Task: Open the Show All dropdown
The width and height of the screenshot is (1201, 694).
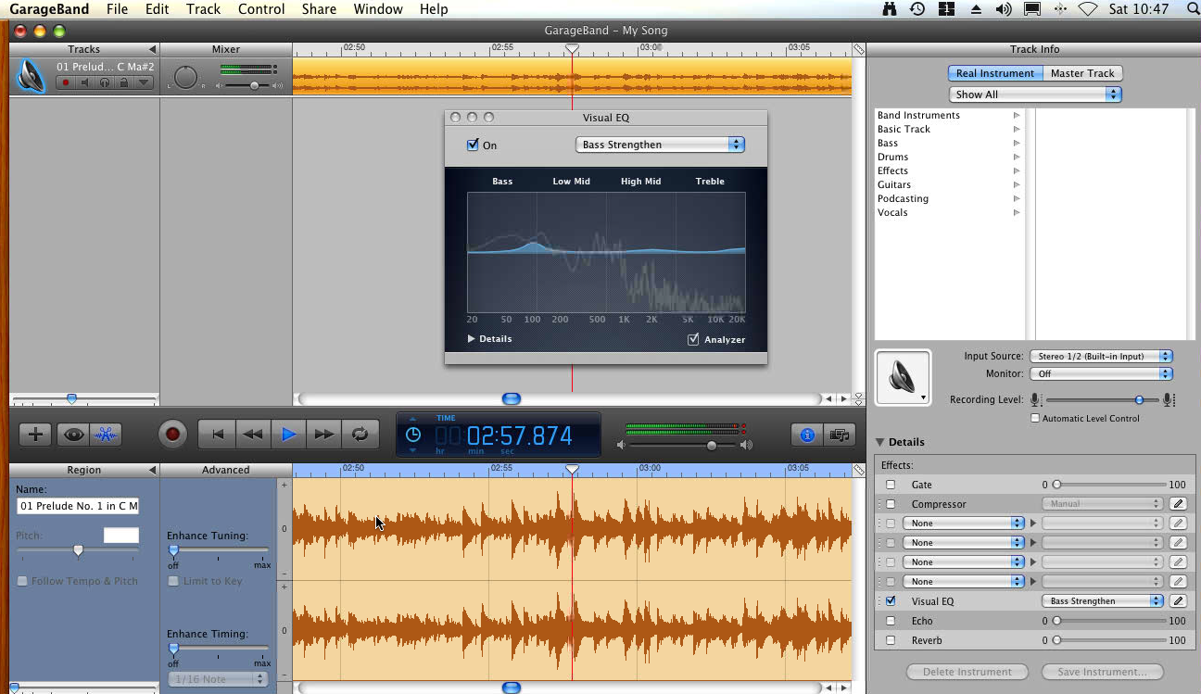Action: 1035,95
